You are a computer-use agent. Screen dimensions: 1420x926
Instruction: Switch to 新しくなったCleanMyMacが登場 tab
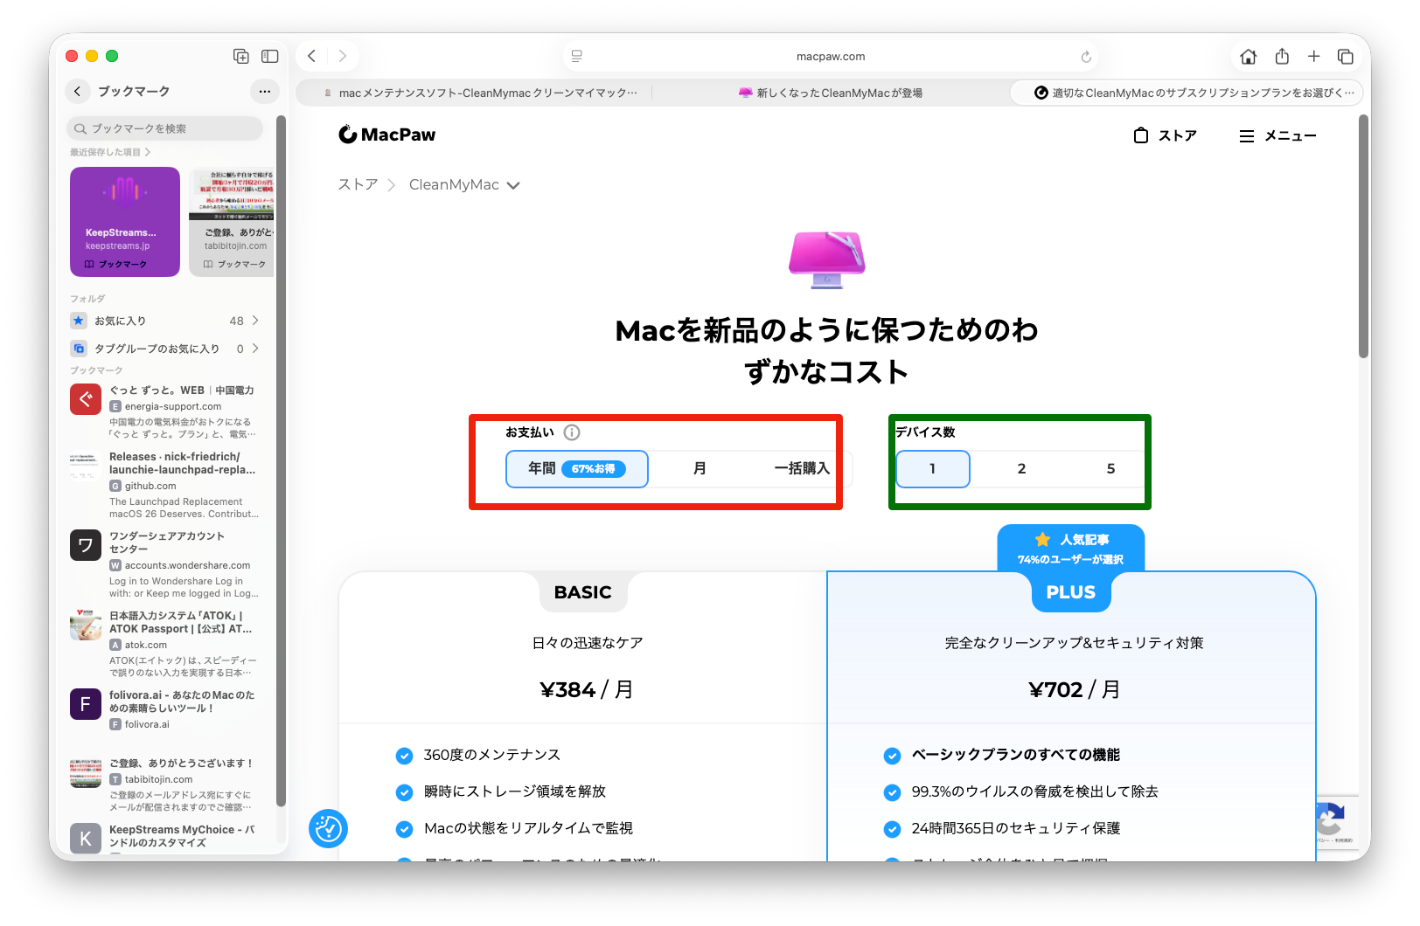click(831, 93)
